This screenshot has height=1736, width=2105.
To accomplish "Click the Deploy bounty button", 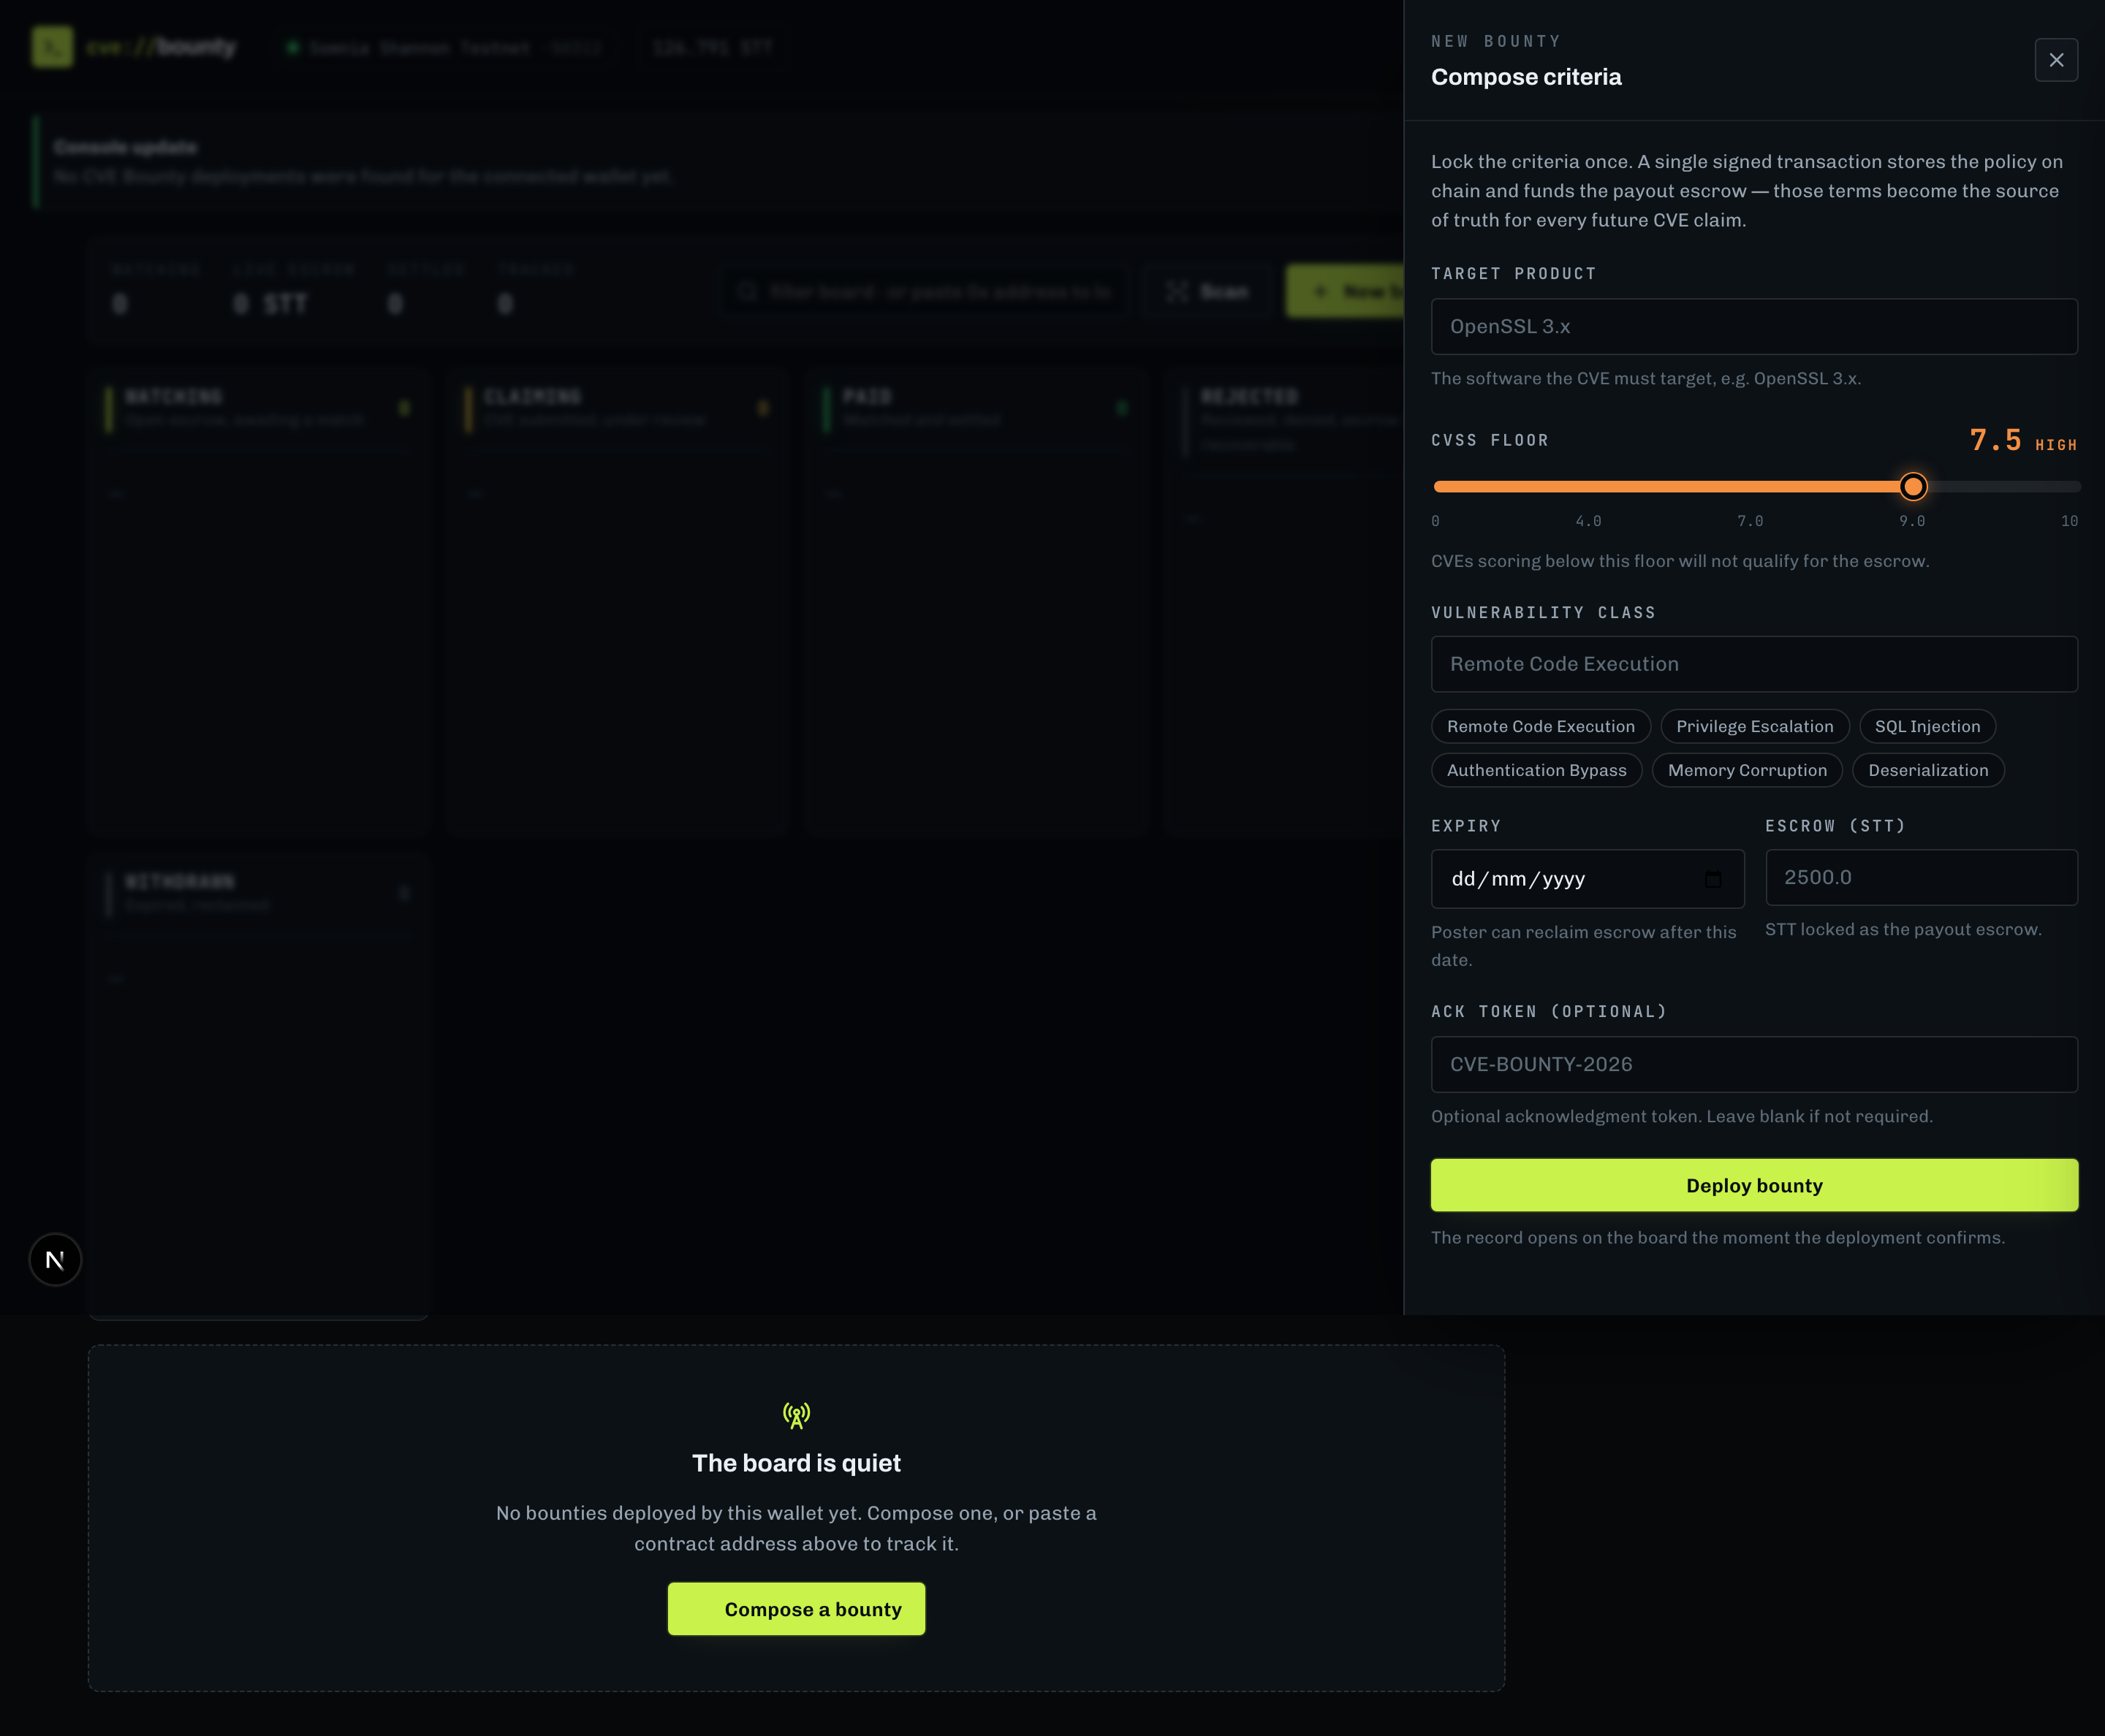I will pyautogui.click(x=1754, y=1185).
